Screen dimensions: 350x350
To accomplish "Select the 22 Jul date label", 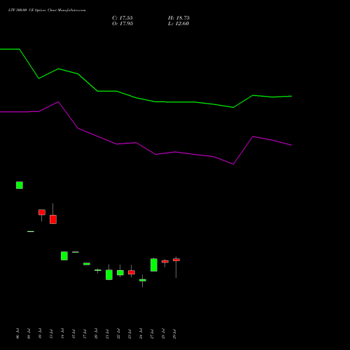I will tap(118, 333).
